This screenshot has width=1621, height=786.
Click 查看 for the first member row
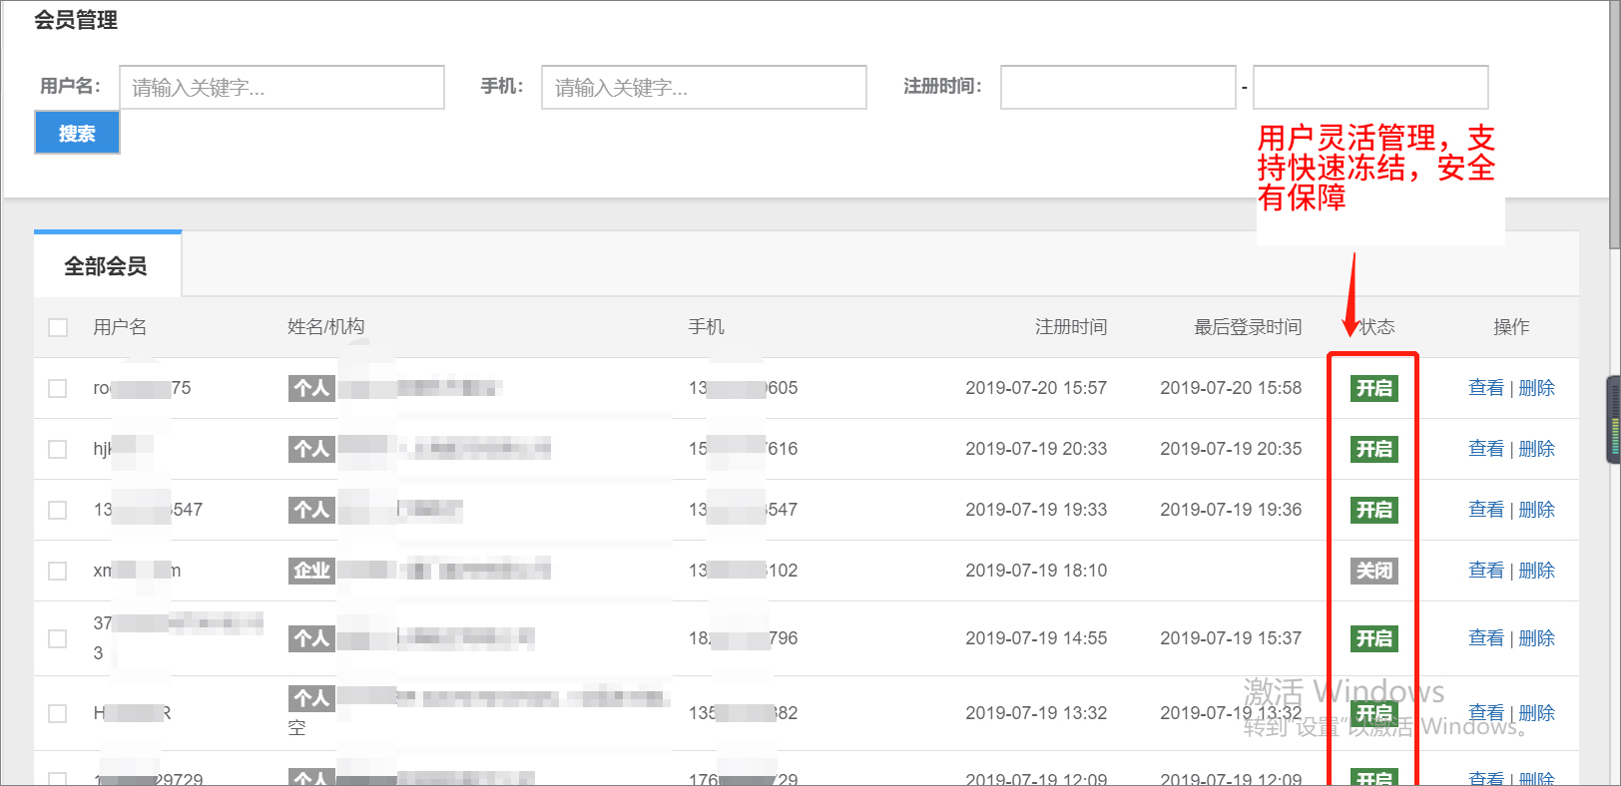[1485, 388]
